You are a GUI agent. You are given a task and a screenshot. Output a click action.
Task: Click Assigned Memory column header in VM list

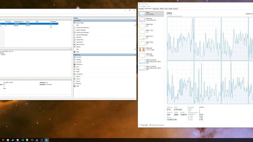[19, 22]
